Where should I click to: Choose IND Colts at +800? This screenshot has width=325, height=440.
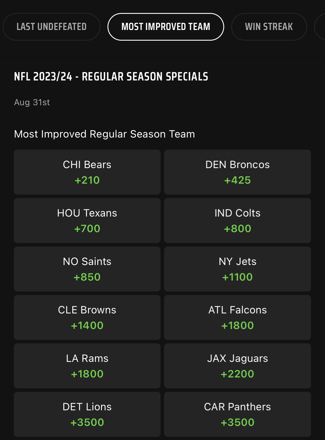[237, 221]
